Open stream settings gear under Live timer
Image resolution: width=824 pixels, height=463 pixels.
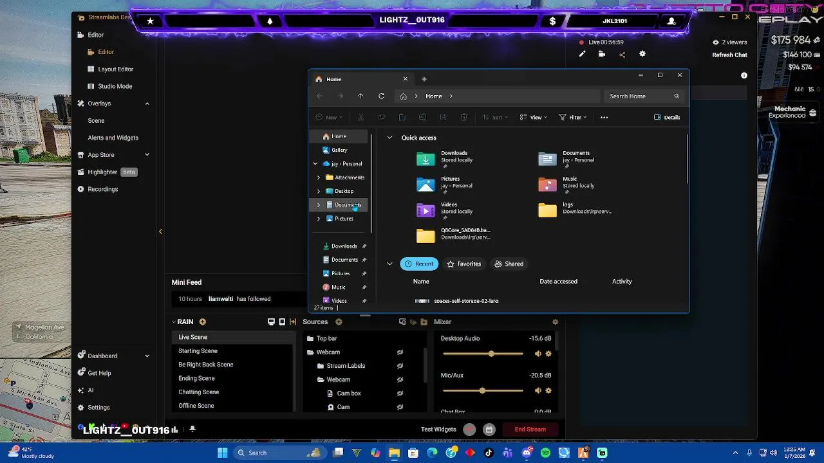coord(642,54)
